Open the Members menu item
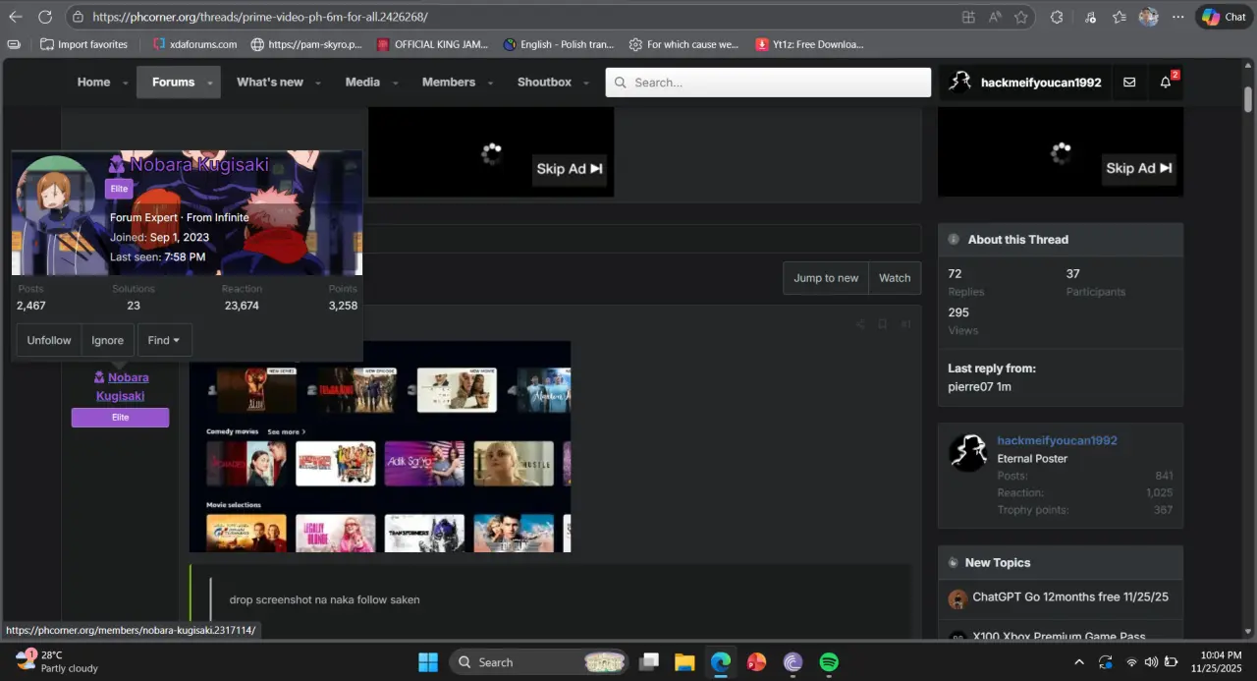The width and height of the screenshot is (1257, 681). [449, 83]
